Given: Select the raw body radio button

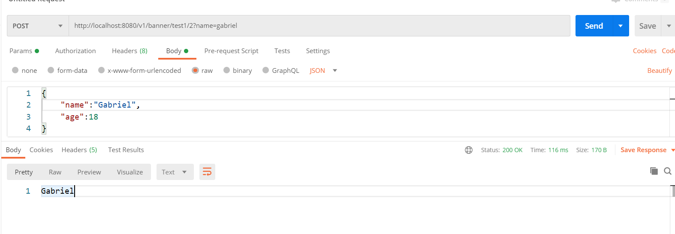Looking at the screenshot, I should (x=196, y=70).
